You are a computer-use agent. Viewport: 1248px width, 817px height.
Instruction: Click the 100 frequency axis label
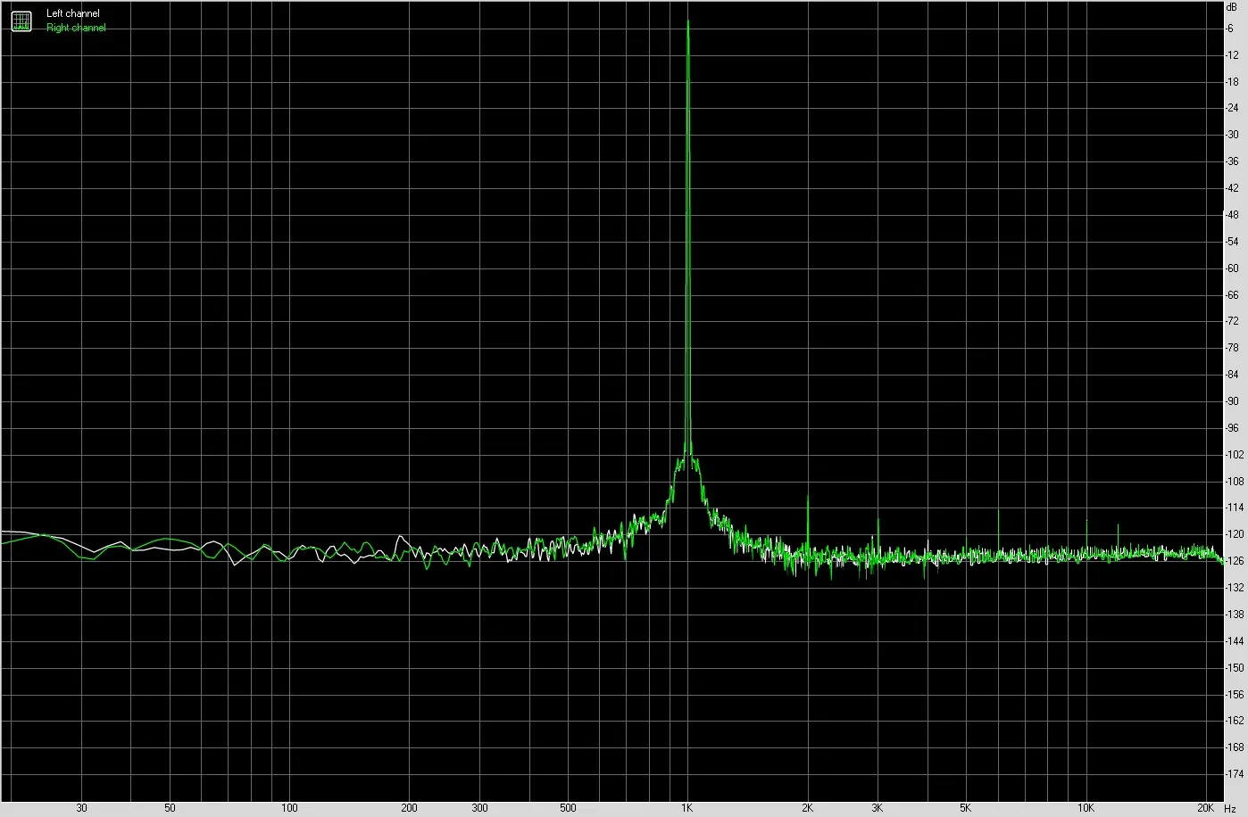pos(289,808)
